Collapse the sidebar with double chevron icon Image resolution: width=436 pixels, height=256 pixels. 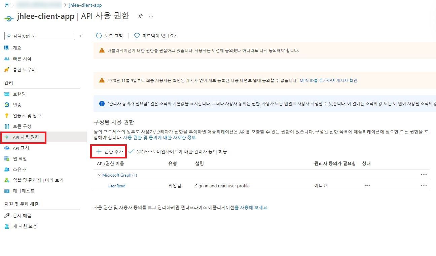point(81,36)
